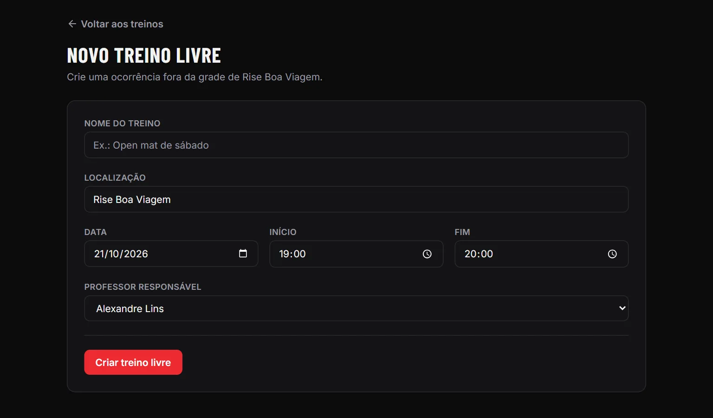Image resolution: width=713 pixels, height=418 pixels.
Task: Expand the chevron arrow of the professor select
Action: [622, 308]
